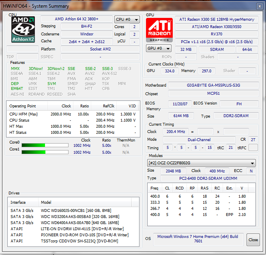Click the GPU Memory clock value 297.0
Screen dimensions: 266x255
206,71
